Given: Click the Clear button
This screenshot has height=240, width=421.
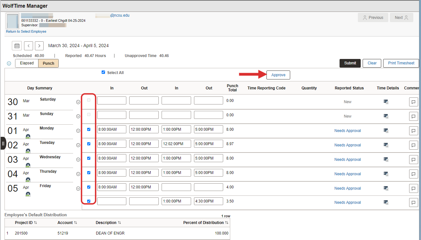Looking at the screenshot, I should pyautogui.click(x=372, y=63).
